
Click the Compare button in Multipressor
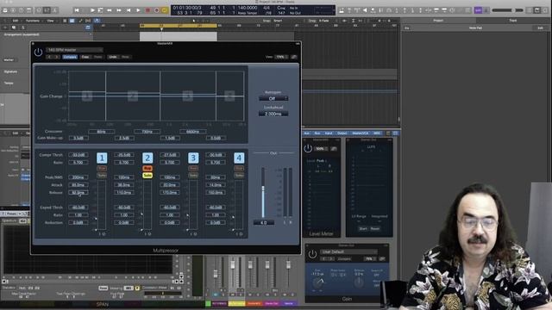coord(70,57)
